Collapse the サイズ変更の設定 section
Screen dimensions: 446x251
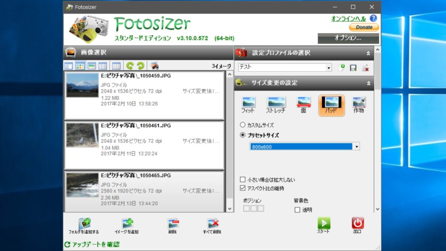click(x=368, y=83)
